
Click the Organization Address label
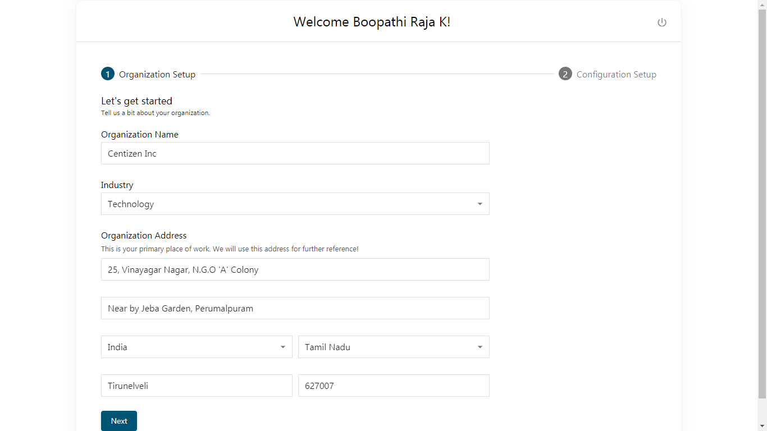pyautogui.click(x=144, y=235)
